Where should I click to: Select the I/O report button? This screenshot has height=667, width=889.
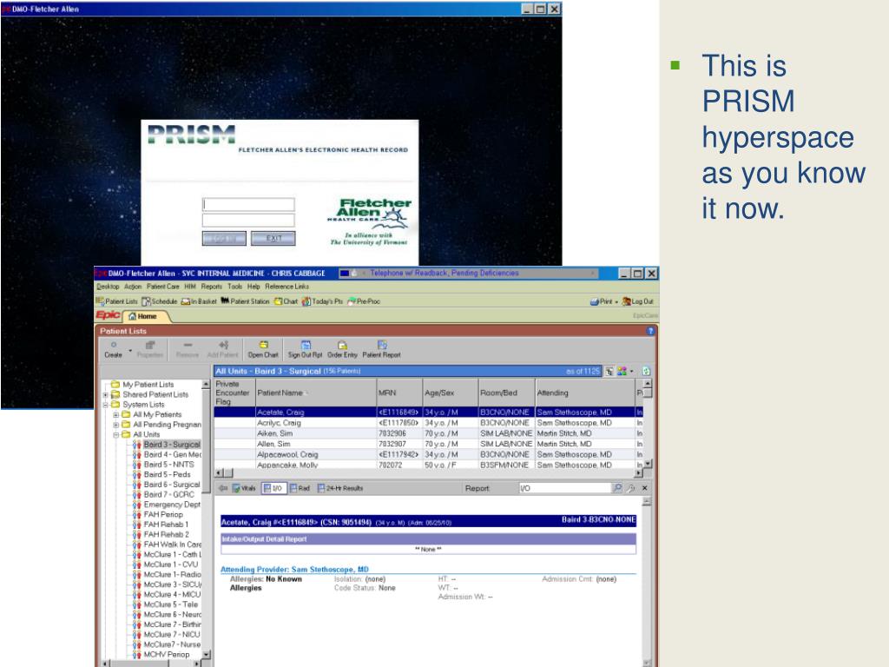(x=273, y=488)
